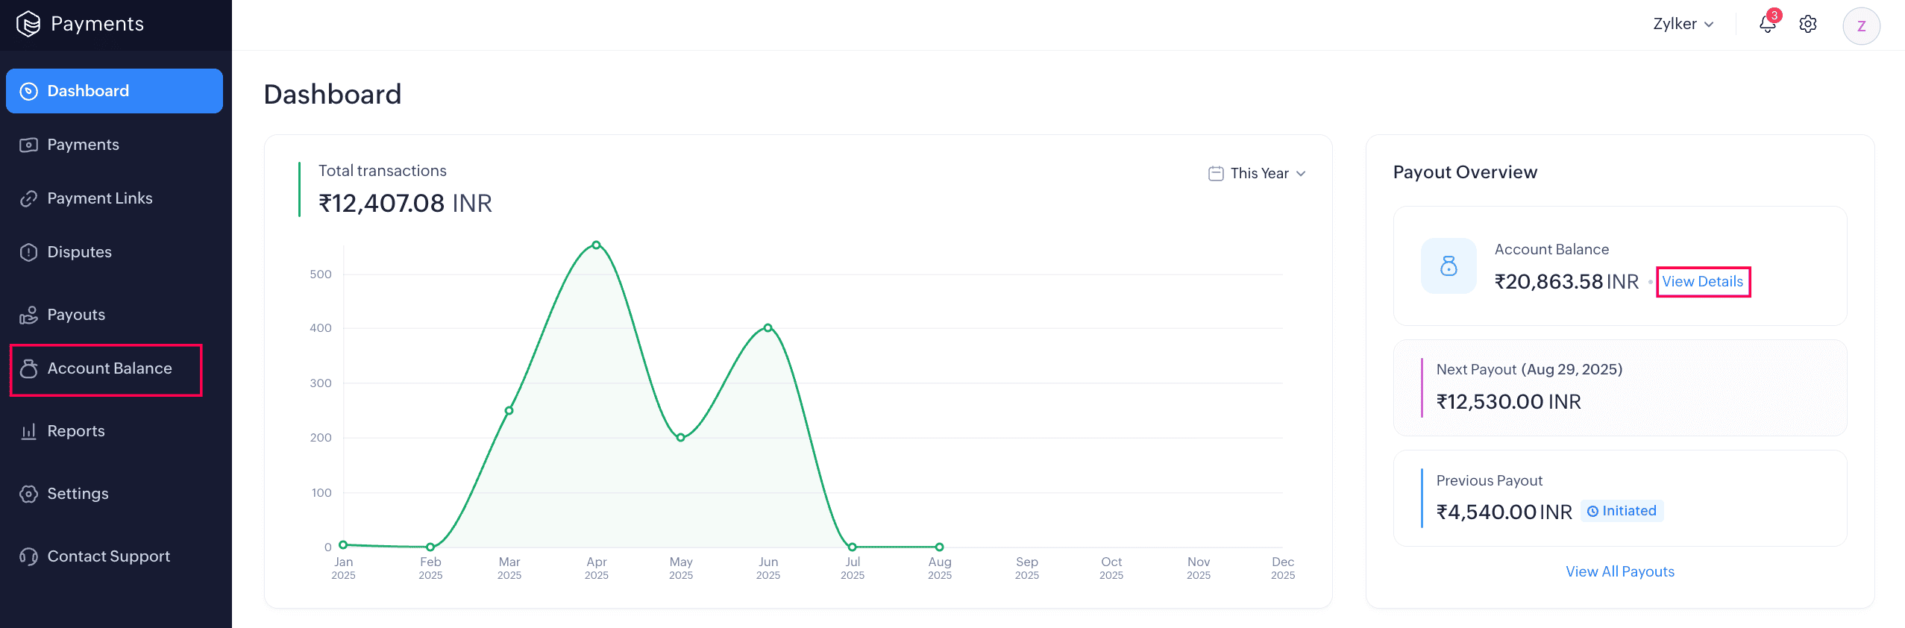Select the Payouts sidebar icon
The height and width of the screenshot is (628, 1905).
28,315
